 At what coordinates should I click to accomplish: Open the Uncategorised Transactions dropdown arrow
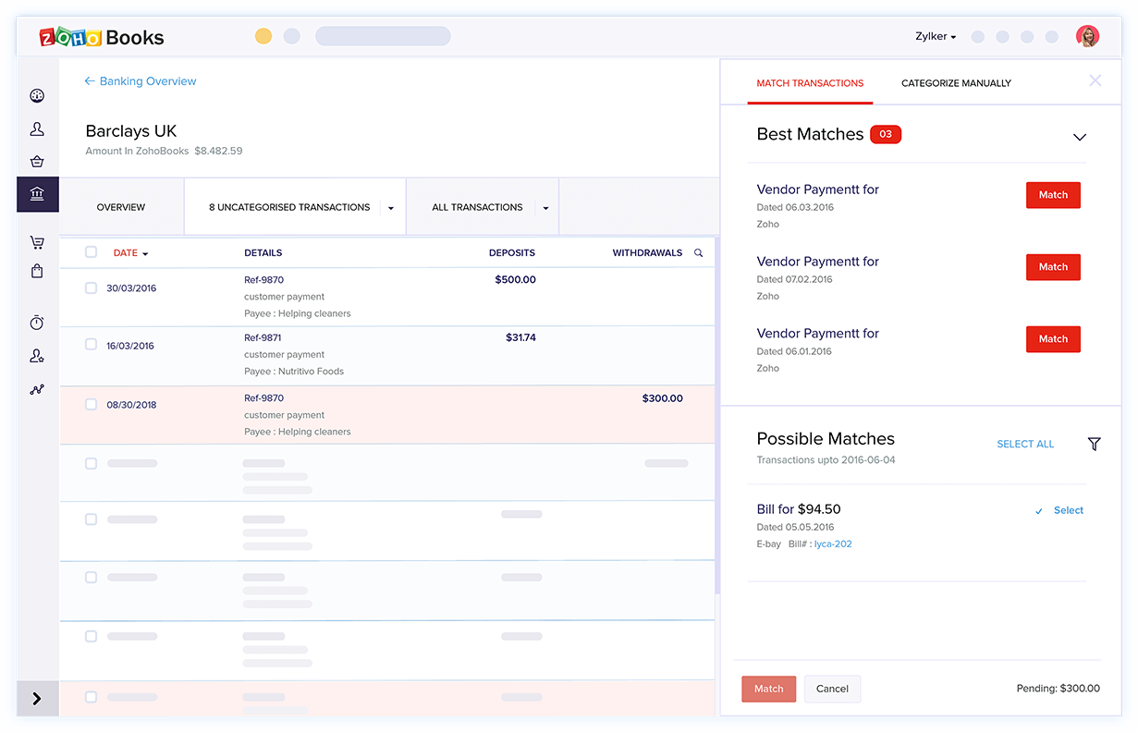pos(391,208)
